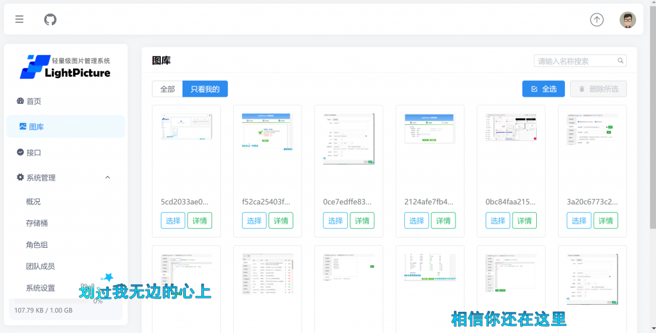This screenshot has width=656, height=333.
Task: Click storage usage text 107.79 KB / 1.00 GB
Action: (x=43, y=311)
